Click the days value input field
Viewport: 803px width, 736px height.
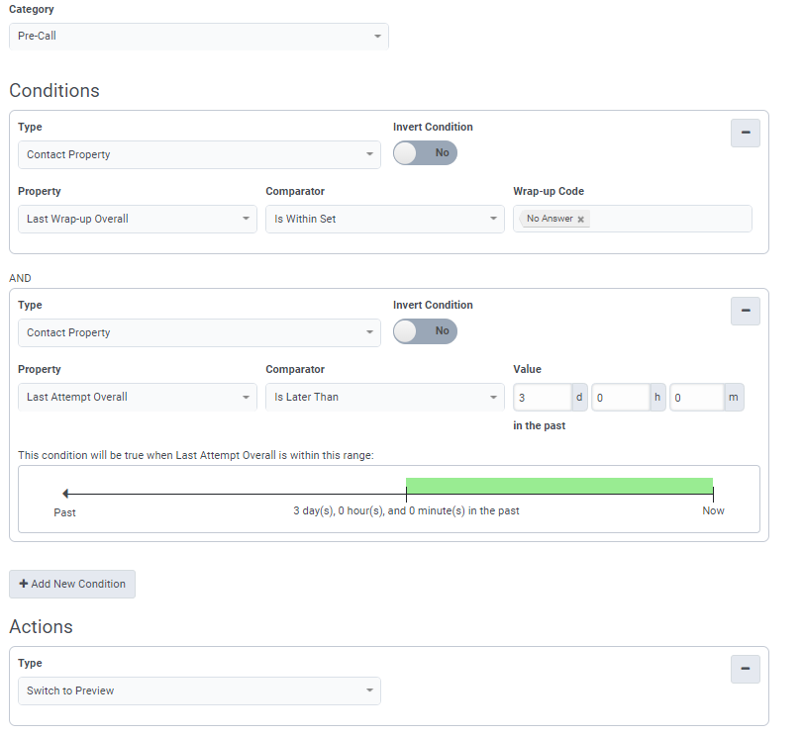[x=542, y=397]
